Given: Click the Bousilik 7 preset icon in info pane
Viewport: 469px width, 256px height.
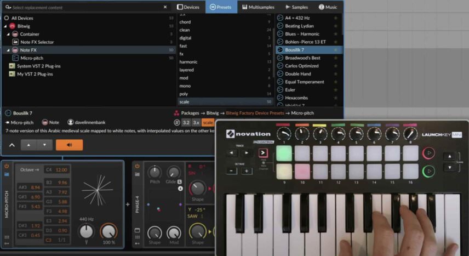Looking at the screenshot, I should 8,113.
